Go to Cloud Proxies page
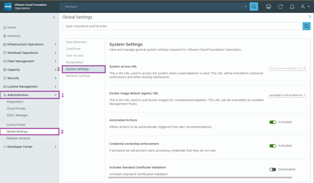 [16, 109]
